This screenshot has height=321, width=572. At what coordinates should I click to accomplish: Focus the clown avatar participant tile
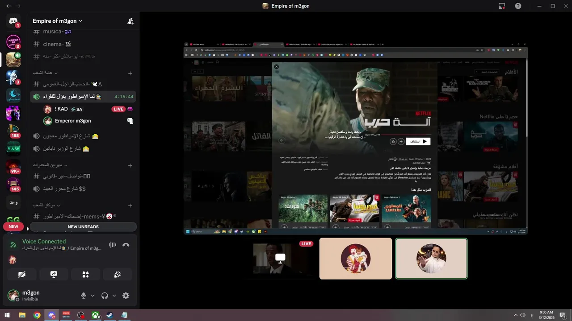click(x=356, y=259)
